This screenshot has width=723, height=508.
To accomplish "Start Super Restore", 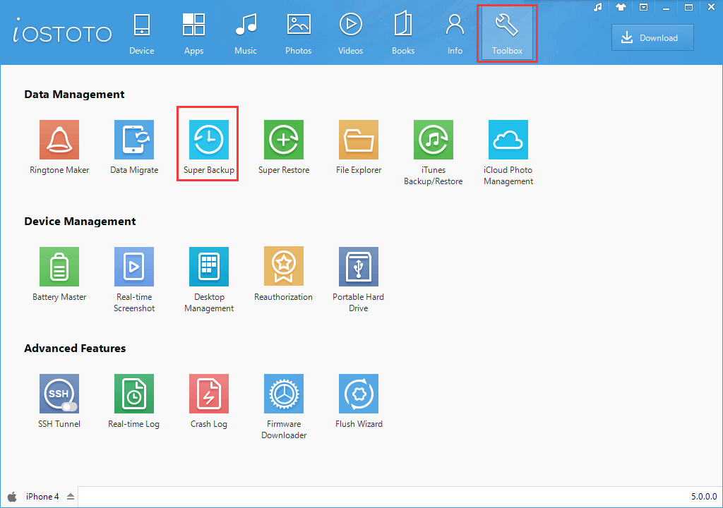I will pyautogui.click(x=284, y=140).
